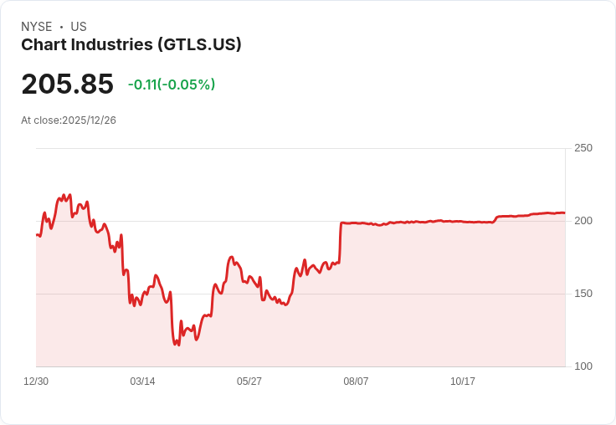Click the US market label
This screenshot has width=616, height=425.
(x=79, y=27)
